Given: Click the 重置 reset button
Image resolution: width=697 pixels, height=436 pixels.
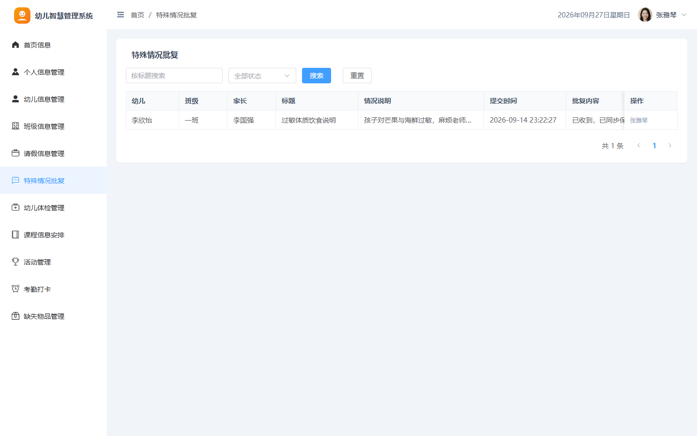Looking at the screenshot, I should (357, 76).
